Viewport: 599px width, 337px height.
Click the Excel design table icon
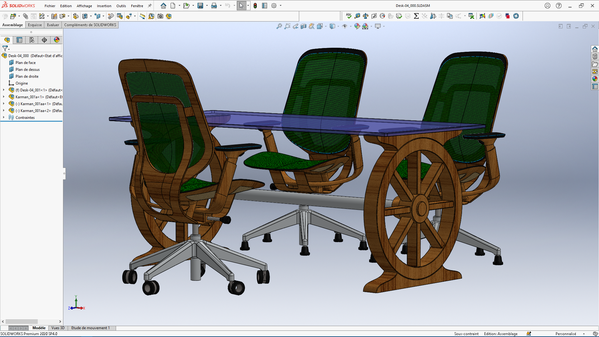[471, 16]
